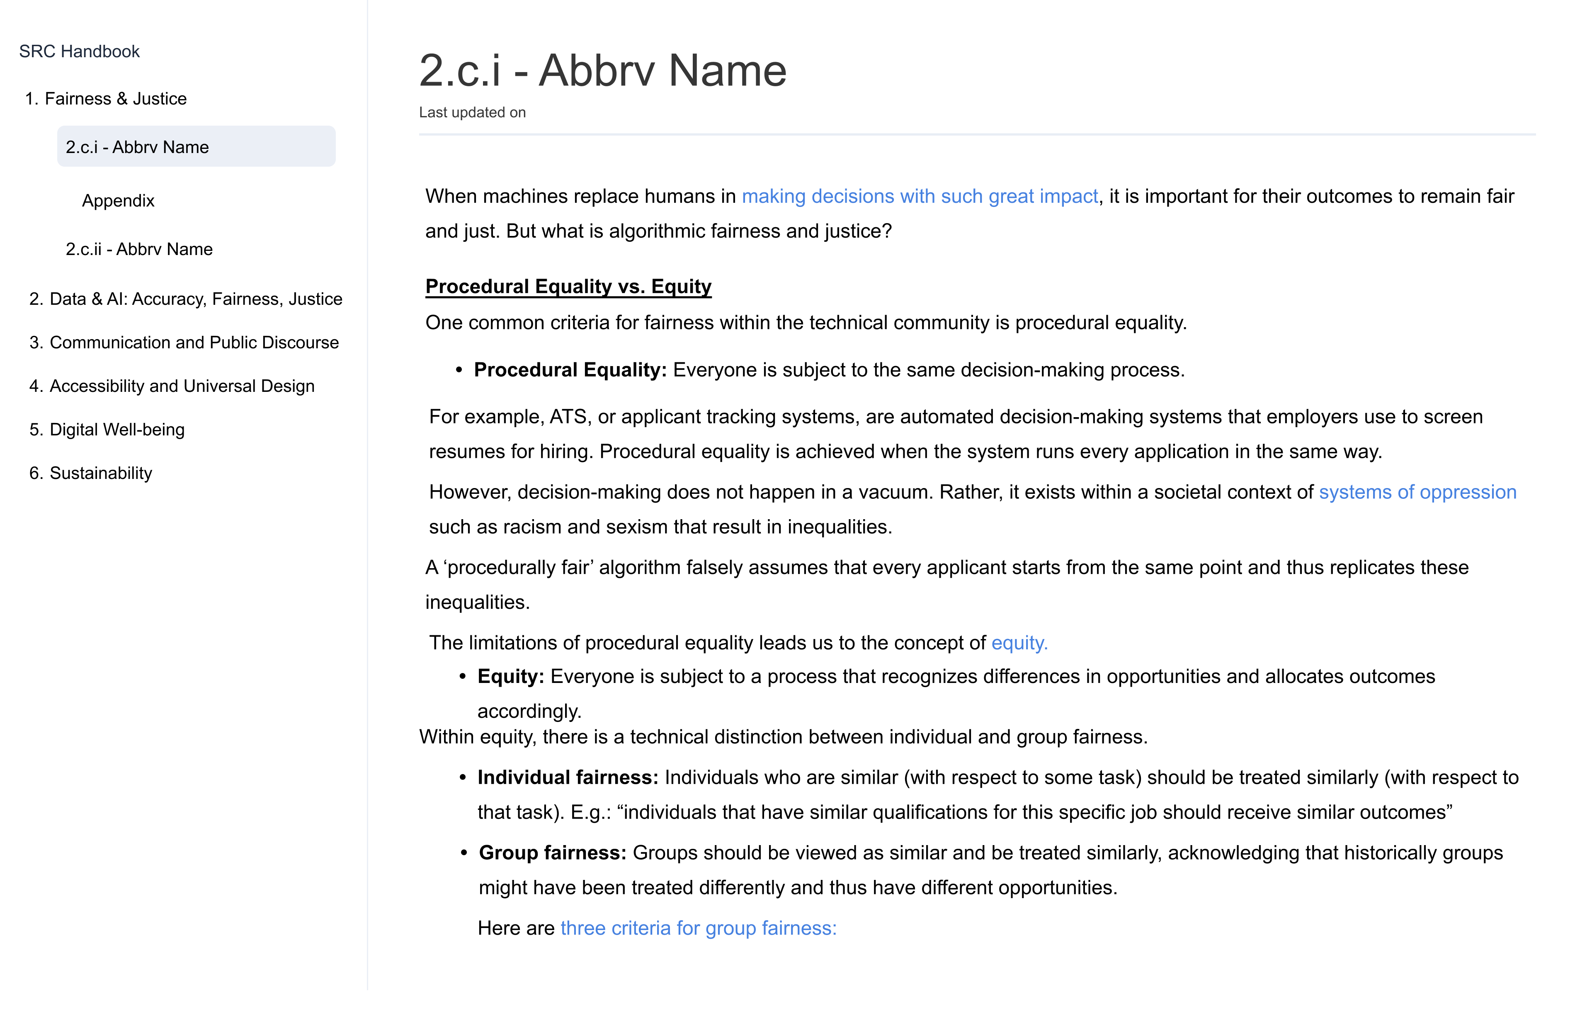Open 2.c.i - Abbrv Name sidebar item
The width and height of the screenshot is (1592, 1035).
(x=196, y=146)
